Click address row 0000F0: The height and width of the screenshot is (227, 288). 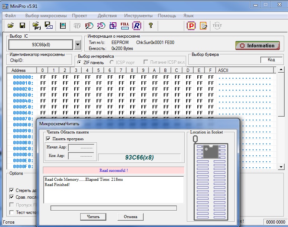pos(23,167)
